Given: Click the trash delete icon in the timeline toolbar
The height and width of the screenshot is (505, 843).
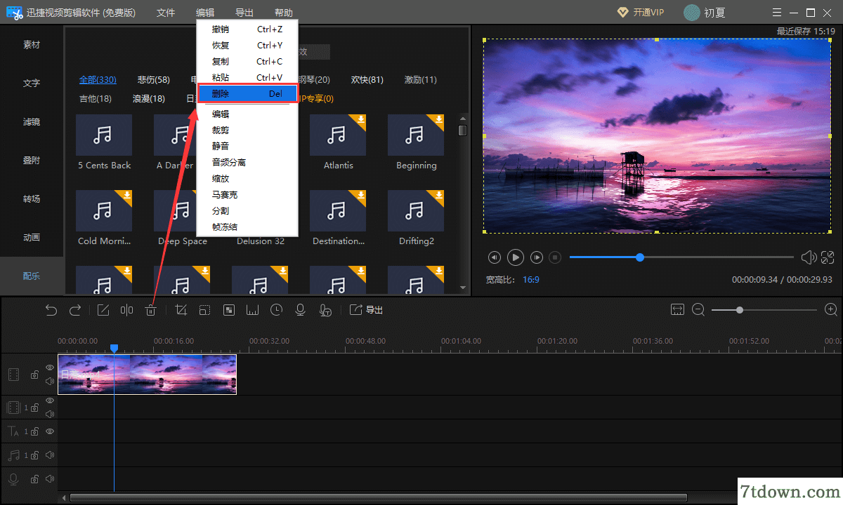Looking at the screenshot, I should coord(150,310).
